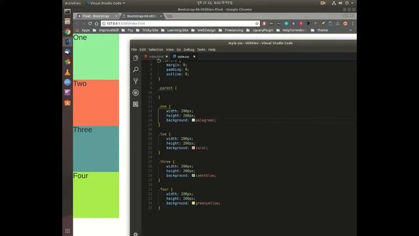Image resolution: width=419 pixels, height=236 pixels.
Task: Click the Chrome reload button
Action: click(x=90, y=24)
